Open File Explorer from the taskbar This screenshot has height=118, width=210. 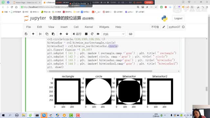pos(24,115)
